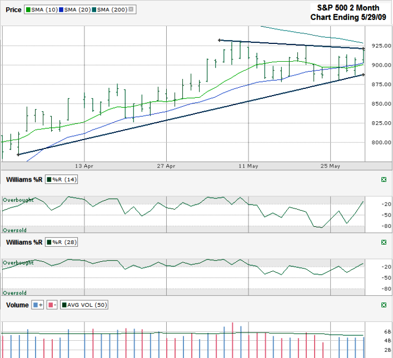The height and width of the screenshot is (358, 393).
Task: Click the S&P 500 2 Month chart title
Action: 348,13
